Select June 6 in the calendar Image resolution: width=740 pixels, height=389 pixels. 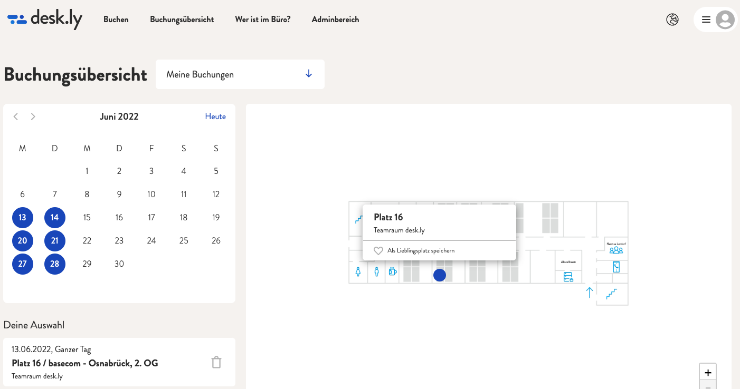coord(22,194)
